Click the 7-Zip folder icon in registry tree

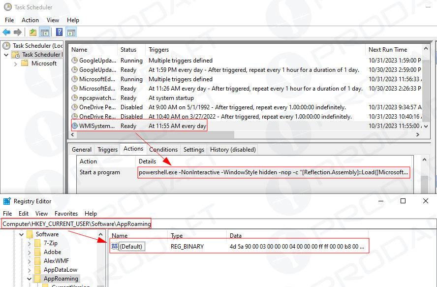coord(37,243)
